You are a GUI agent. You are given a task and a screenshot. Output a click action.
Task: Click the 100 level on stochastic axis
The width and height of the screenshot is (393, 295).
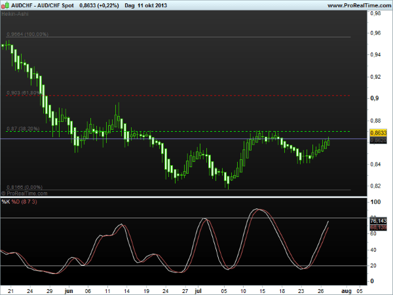click(375, 202)
